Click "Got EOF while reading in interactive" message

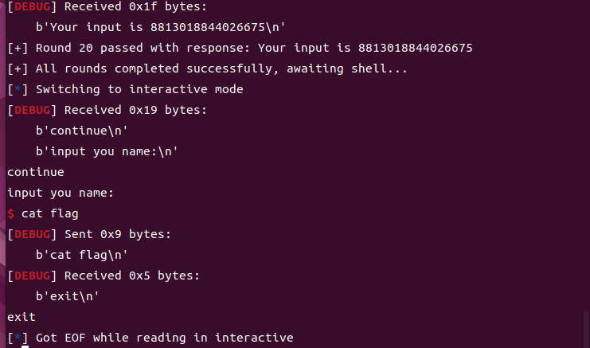tap(164, 338)
